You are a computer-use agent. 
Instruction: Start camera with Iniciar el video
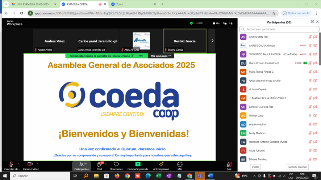tap(30, 164)
